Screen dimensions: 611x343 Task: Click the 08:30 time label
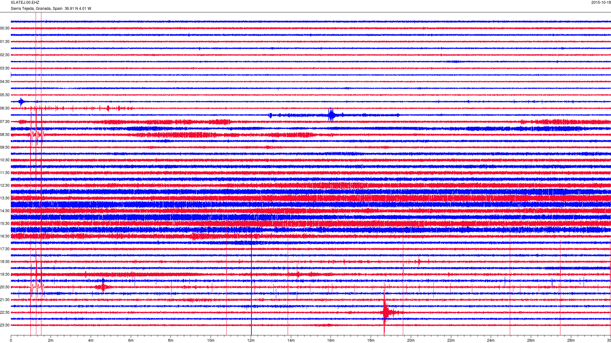tap(5, 135)
